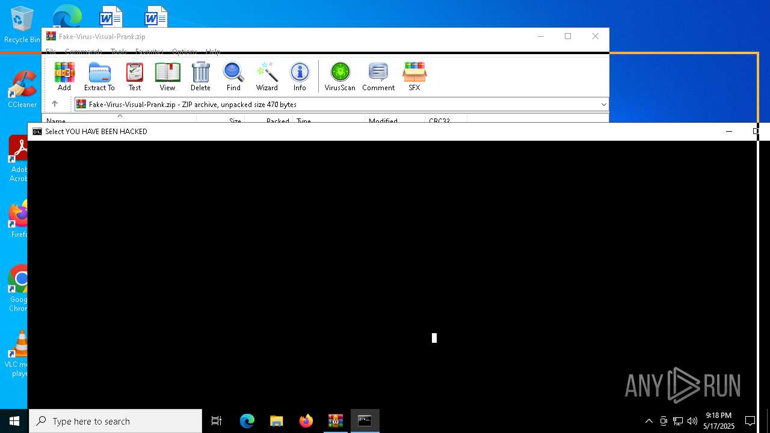Open the Recycle Bin desktop icon

point(22,25)
